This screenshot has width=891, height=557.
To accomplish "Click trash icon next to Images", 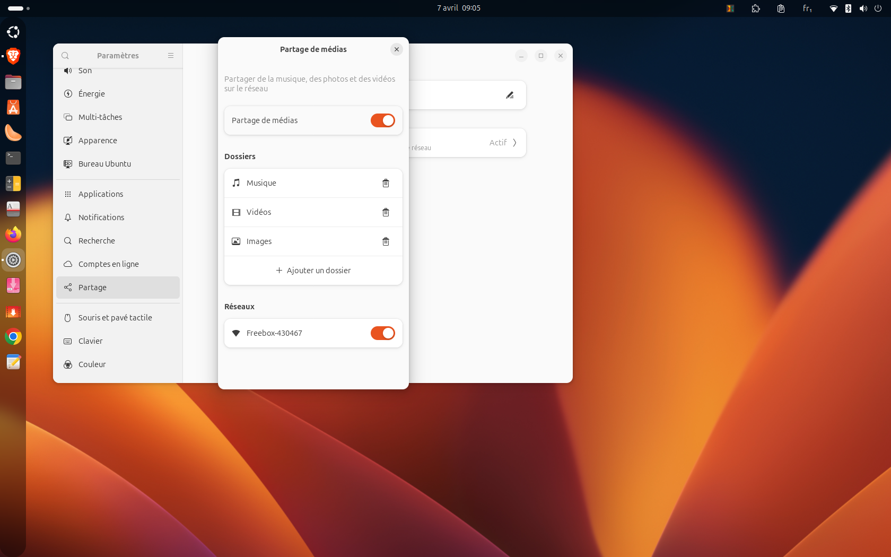I will coord(386,241).
